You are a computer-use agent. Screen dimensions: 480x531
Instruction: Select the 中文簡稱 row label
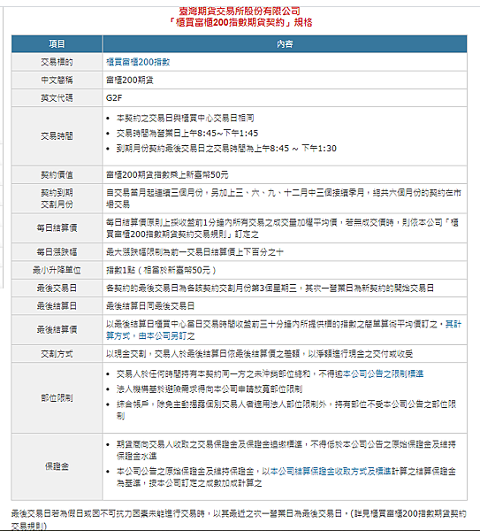click(x=57, y=80)
